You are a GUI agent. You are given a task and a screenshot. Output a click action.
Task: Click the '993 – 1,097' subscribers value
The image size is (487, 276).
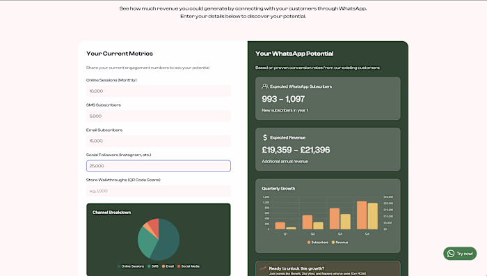(x=283, y=99)
